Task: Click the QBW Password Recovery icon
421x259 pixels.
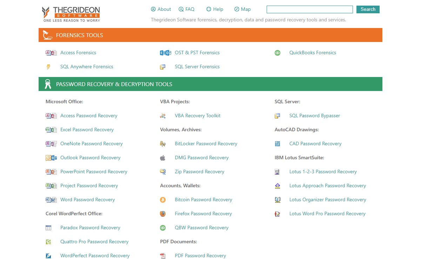Action: click(x=163, y=228)
